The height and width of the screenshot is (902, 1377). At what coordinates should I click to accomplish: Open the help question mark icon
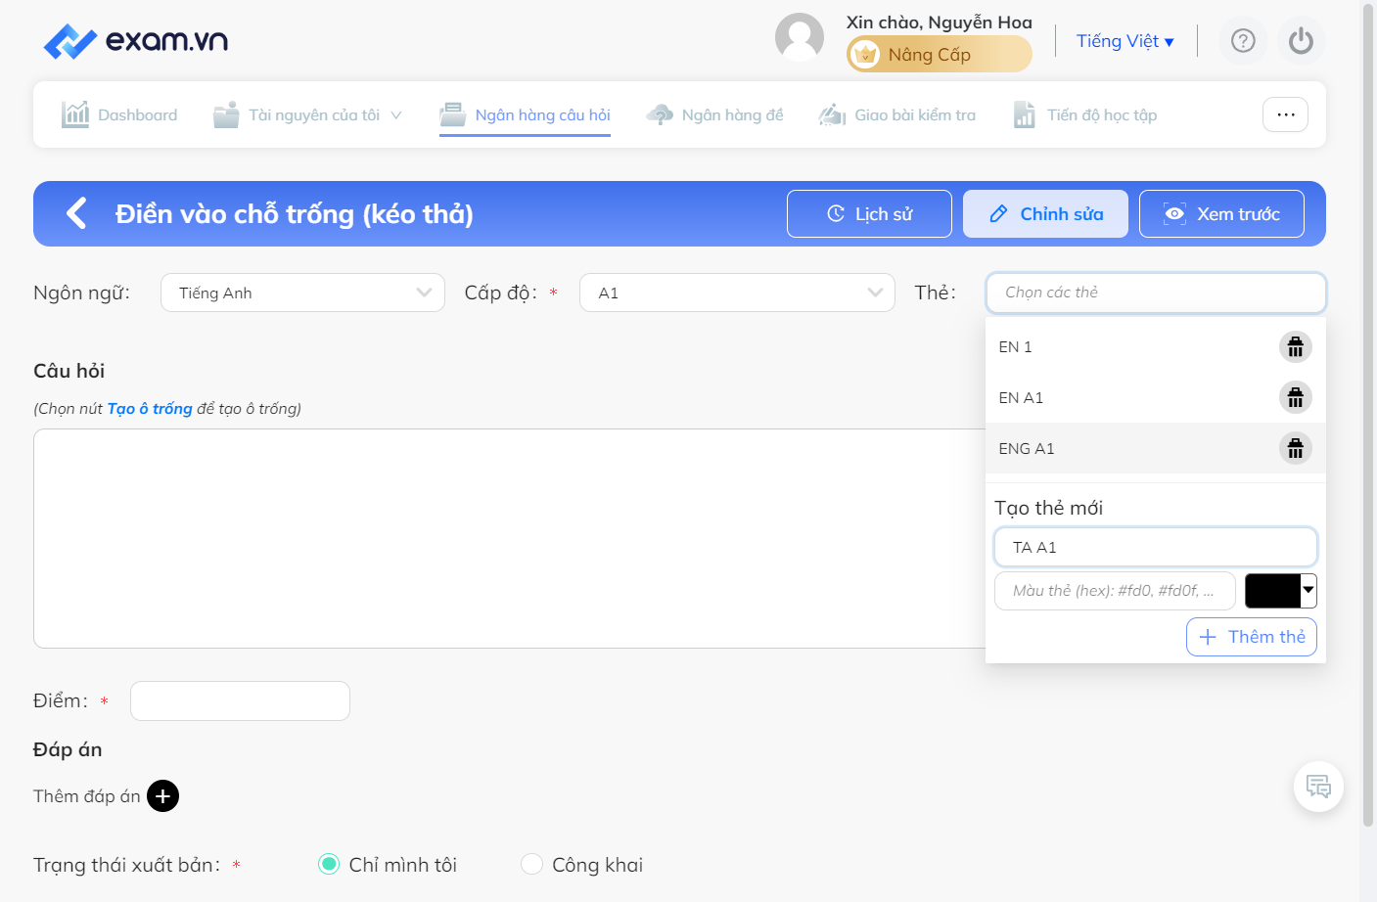pyautogui.click(x=1243, y=41)
